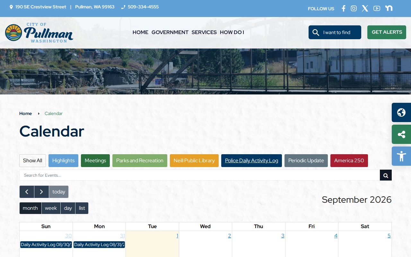The image size is (411, 257).
Task: Filter by America 250
Action: pos(349,161)
